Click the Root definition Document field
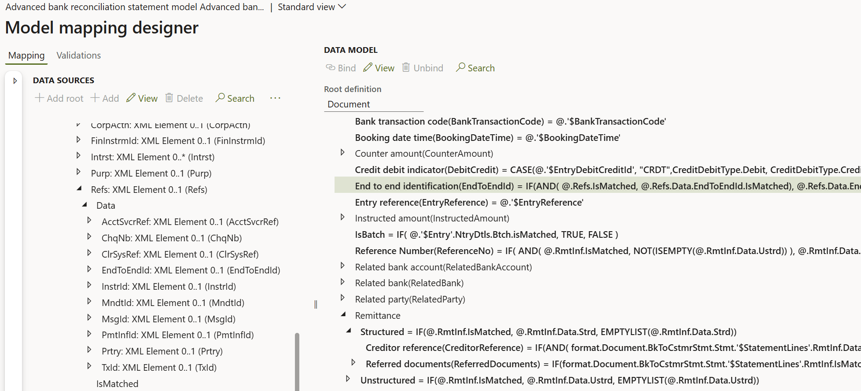 373,104
